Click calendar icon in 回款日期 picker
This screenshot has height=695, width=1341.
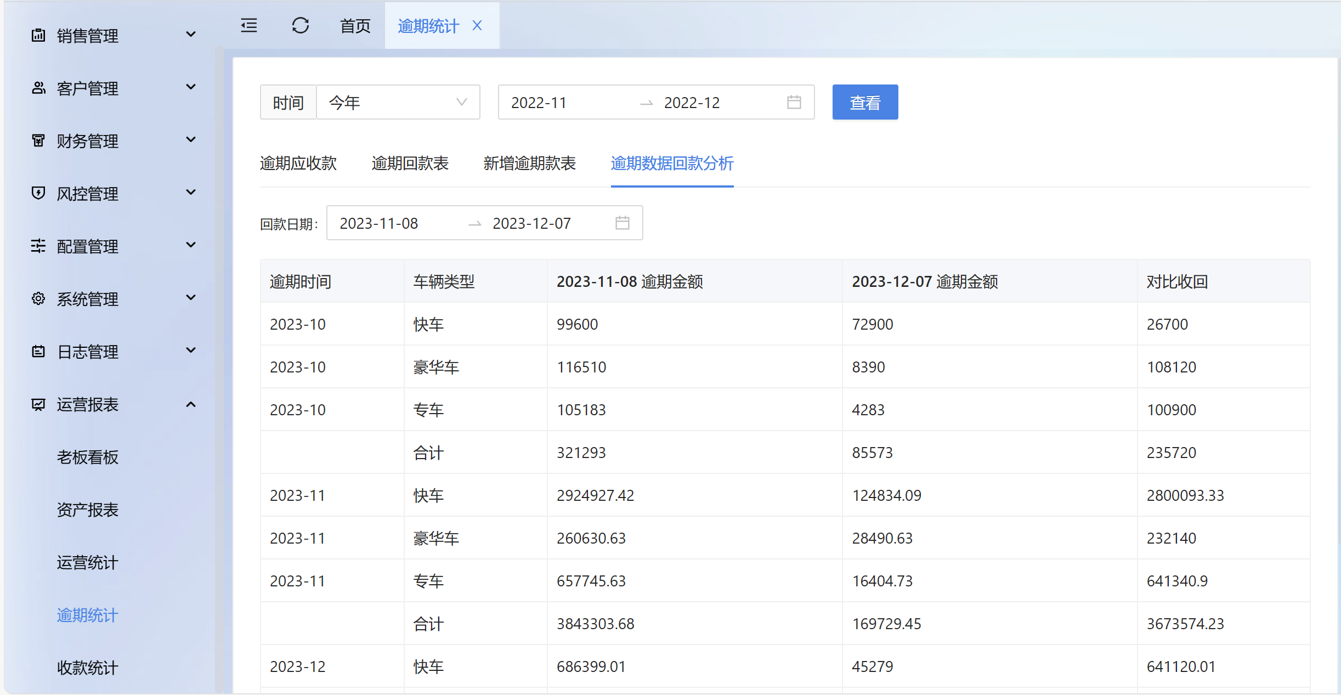click(x=622, y=223)
